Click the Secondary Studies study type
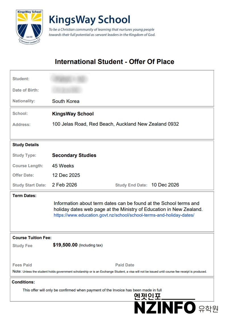The image size is (225, 319). (74, 155)
